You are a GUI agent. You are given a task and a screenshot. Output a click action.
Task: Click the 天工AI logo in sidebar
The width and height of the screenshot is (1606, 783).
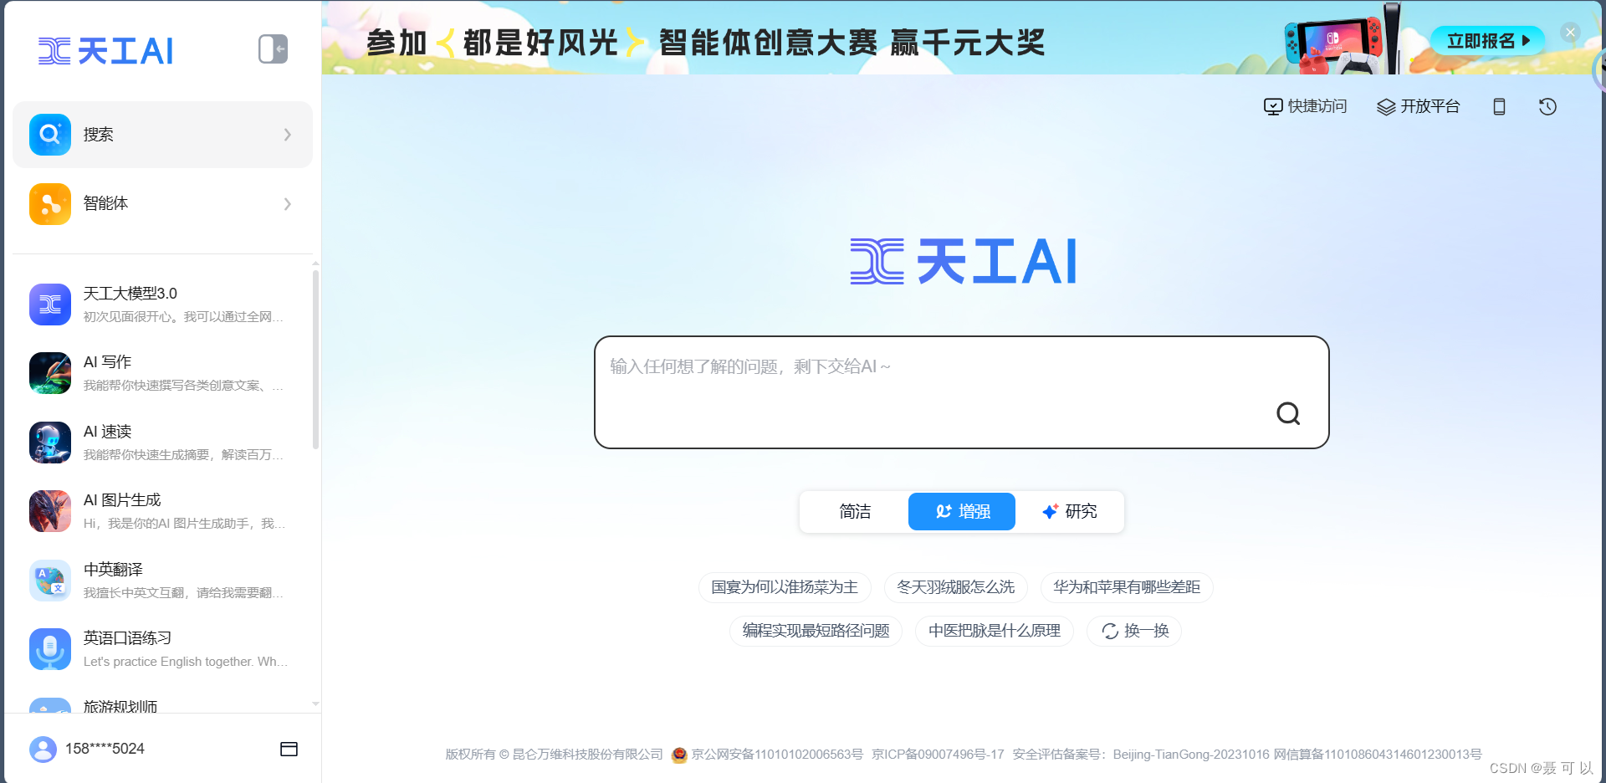106,51
